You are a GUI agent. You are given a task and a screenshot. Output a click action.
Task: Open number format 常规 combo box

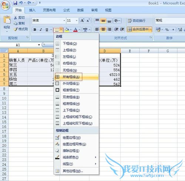(170, 20)
